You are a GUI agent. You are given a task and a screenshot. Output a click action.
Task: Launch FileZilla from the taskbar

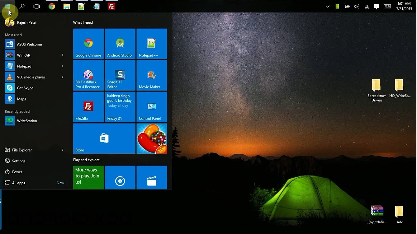pyautogui.click(x=111, y=6)
